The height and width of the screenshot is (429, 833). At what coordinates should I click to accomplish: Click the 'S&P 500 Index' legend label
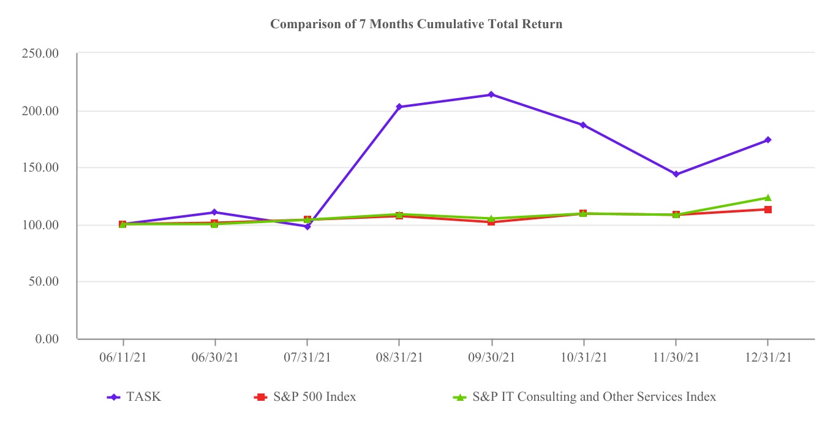click(x=317, y=397)
